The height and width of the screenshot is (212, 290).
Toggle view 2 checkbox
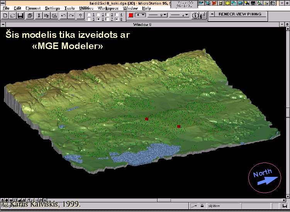click(98, 14)
